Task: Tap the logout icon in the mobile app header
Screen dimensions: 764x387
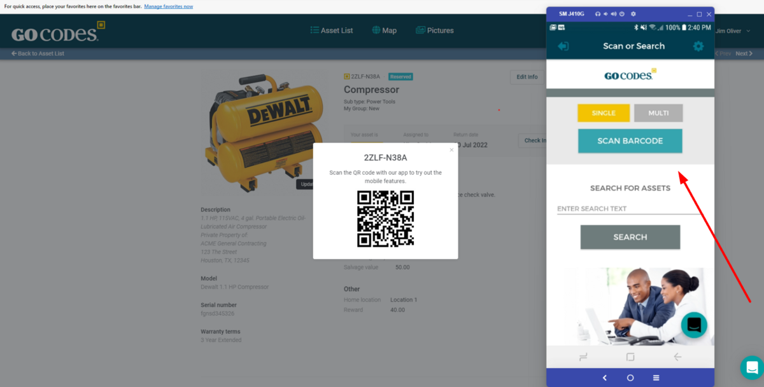Action: (563, 46)
